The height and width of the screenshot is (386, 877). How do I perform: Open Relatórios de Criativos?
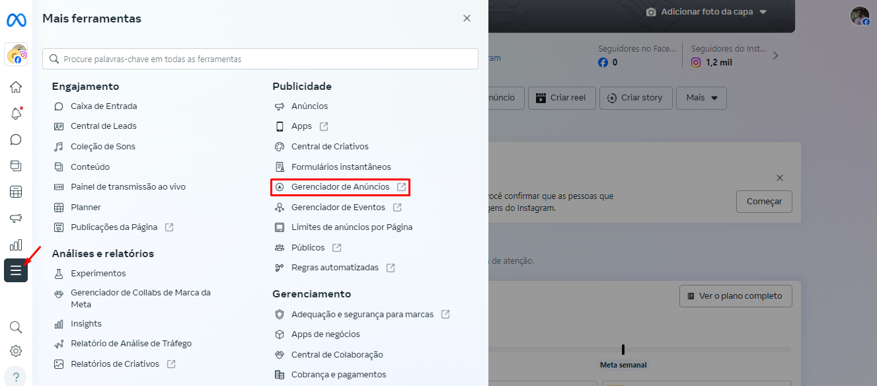point(115,364)
